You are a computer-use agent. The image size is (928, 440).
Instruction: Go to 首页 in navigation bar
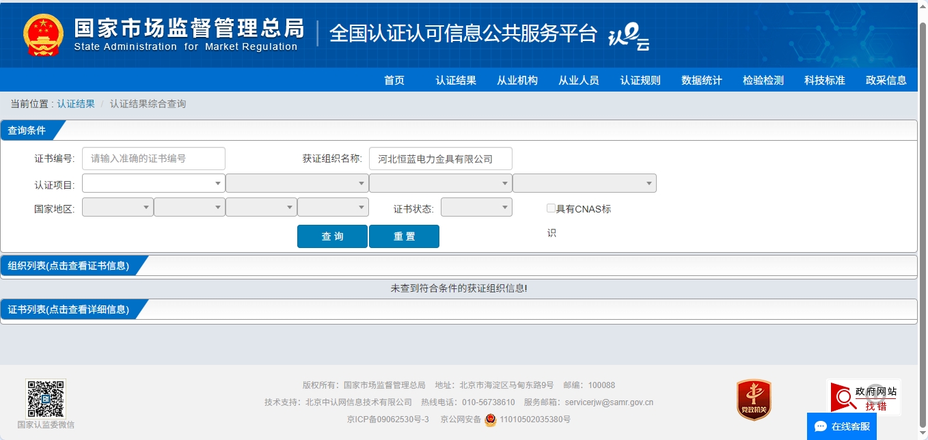pos(394,80)
